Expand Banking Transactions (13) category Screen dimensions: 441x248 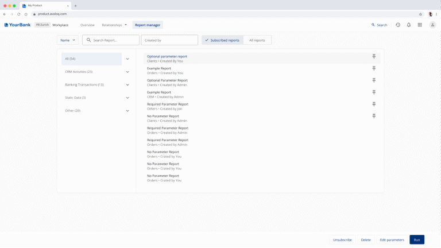click(127, 85)
